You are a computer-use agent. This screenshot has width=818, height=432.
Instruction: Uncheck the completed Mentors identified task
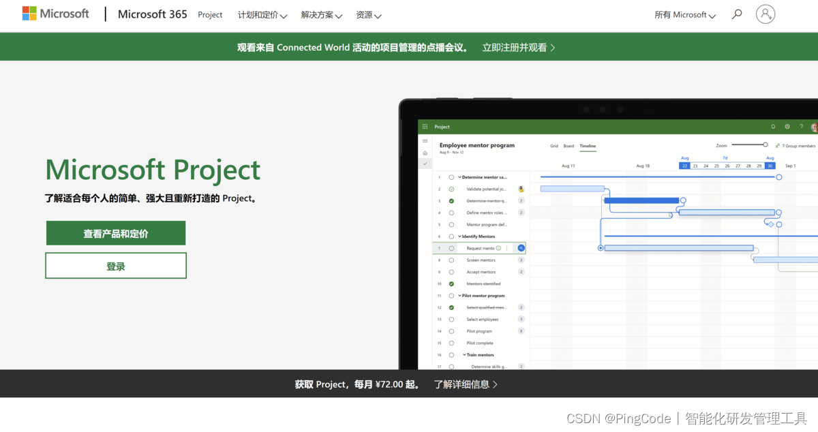coord(451,283)
